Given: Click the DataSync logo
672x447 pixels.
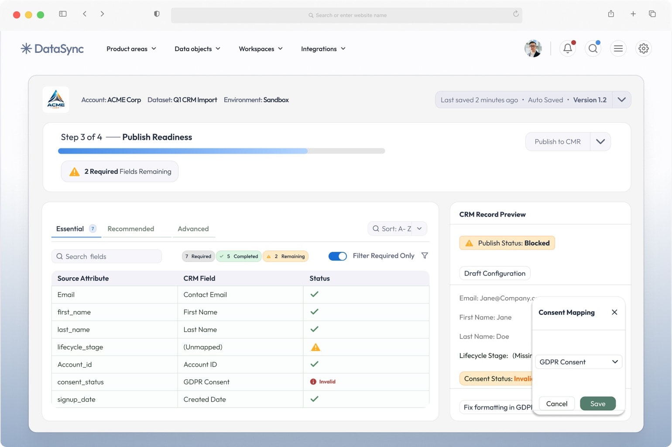Looking at the screenshot, I should click(x=52, y=48).
